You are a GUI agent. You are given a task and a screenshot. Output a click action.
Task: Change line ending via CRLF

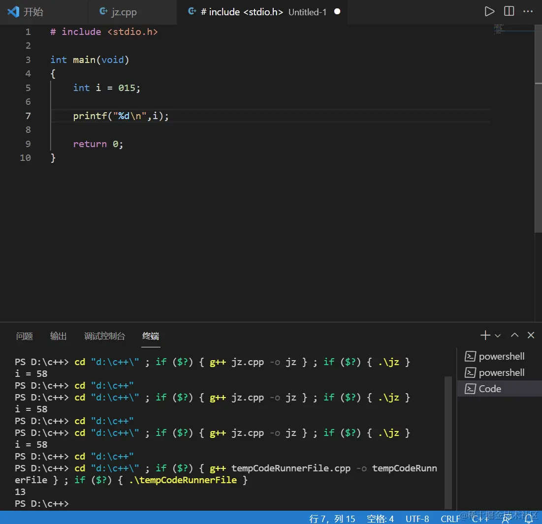coord(450,519)
